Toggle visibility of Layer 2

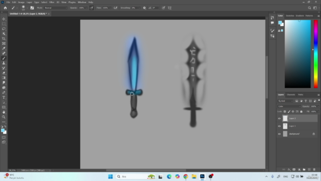(x=279, y=119)
